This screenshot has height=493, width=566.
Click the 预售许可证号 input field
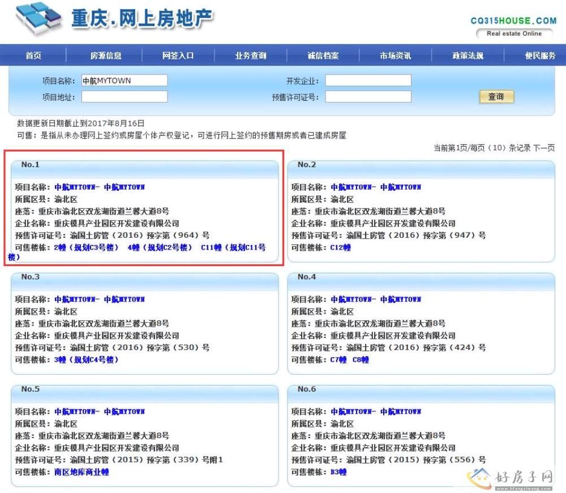click(368, 97)
